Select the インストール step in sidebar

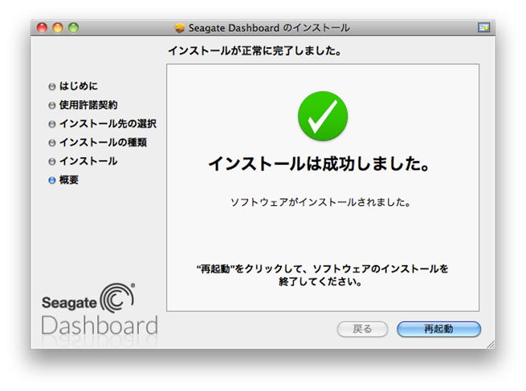point(88,161)
